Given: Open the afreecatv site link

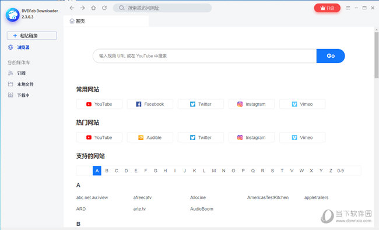Looking at the screenshot, I should point(142,197).
